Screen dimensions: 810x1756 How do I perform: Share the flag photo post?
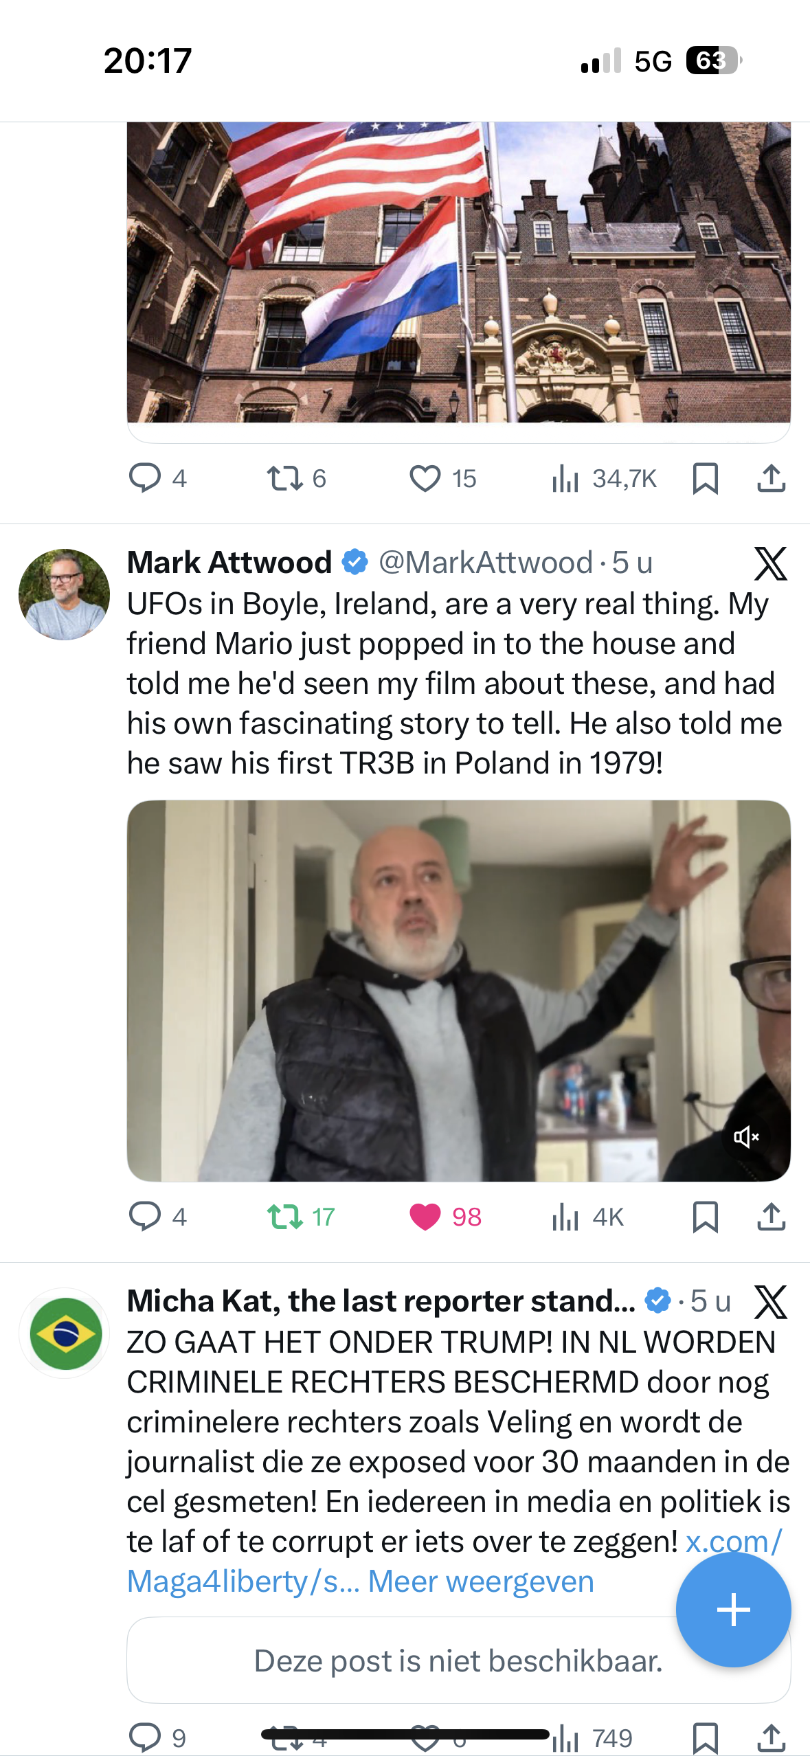pos(771,478)
